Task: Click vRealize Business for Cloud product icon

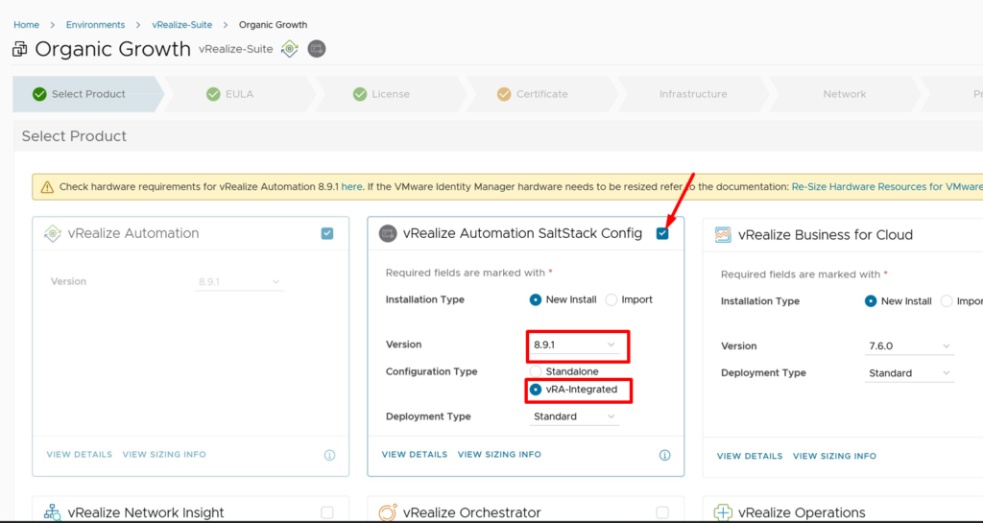Action: [724, 235]
